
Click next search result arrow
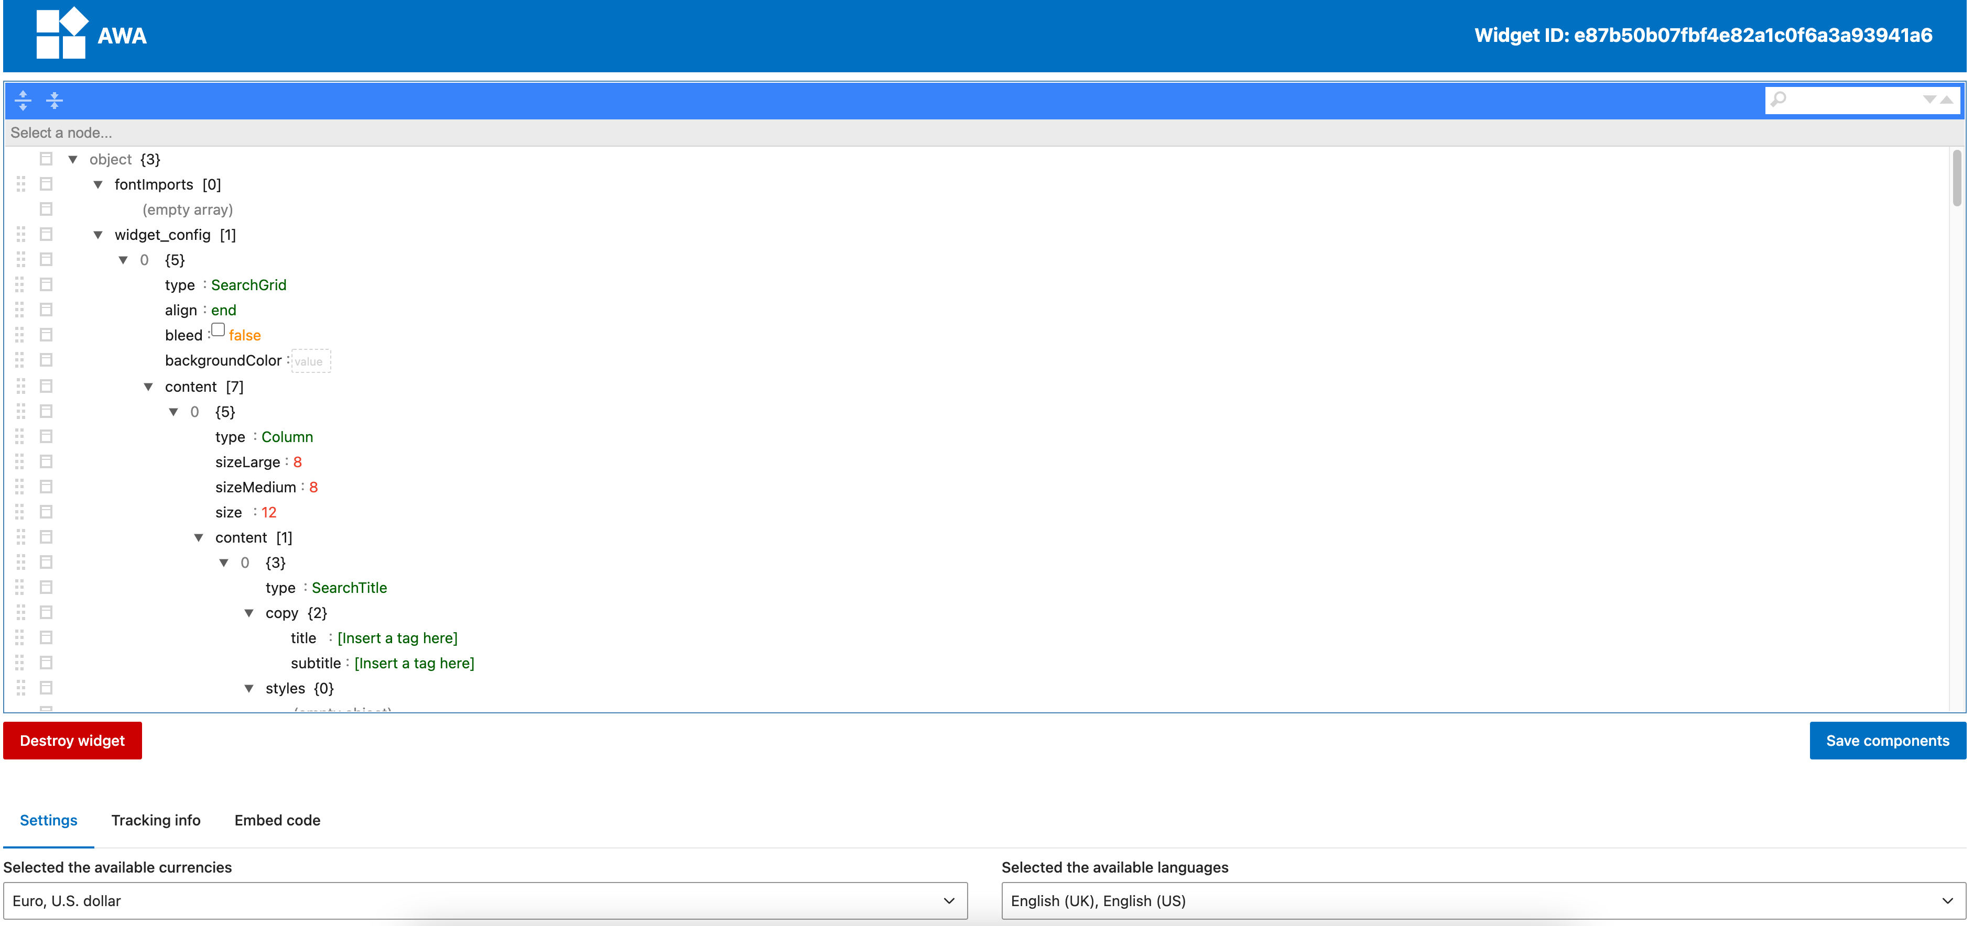click(x=1929, y=100)
